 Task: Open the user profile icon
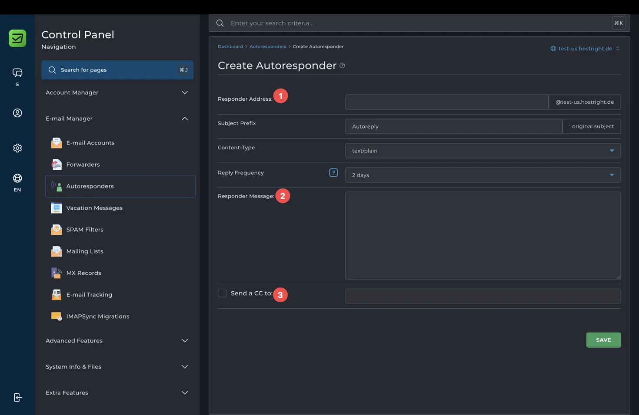[x=17, y=113]
